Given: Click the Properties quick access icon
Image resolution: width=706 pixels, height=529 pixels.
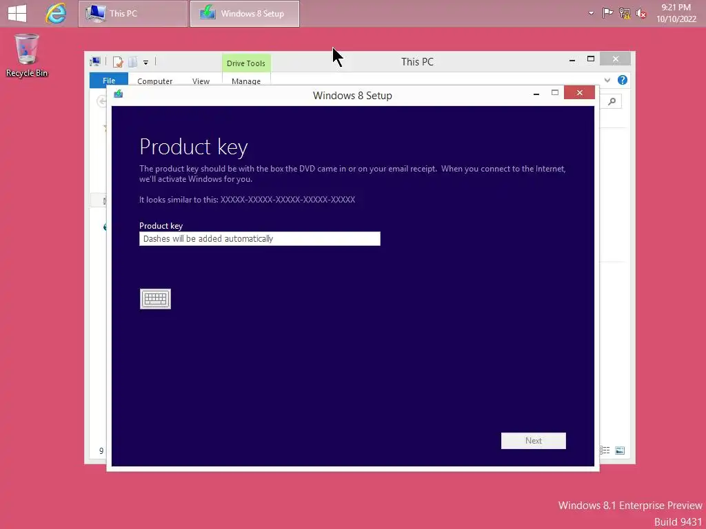Looking at the screenshot, I should click(118, 62).
